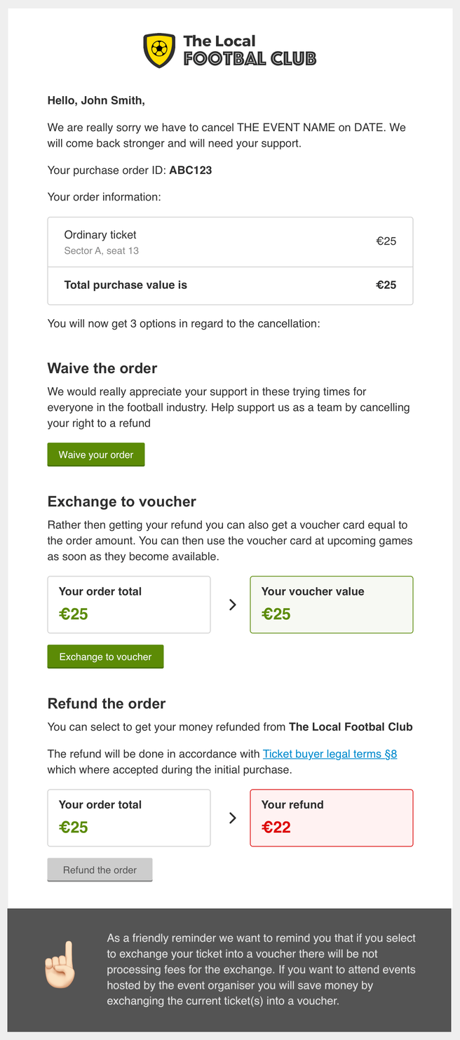The height and width of the screenshot is (1040, 460).
Task: Click The Local Footbal Club wordmark
Action: pyautogui.click(x=249, y=50)
